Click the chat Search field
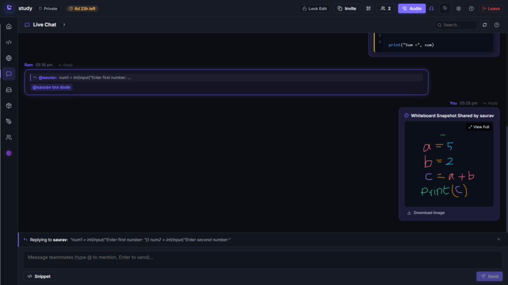 (456, 25)
